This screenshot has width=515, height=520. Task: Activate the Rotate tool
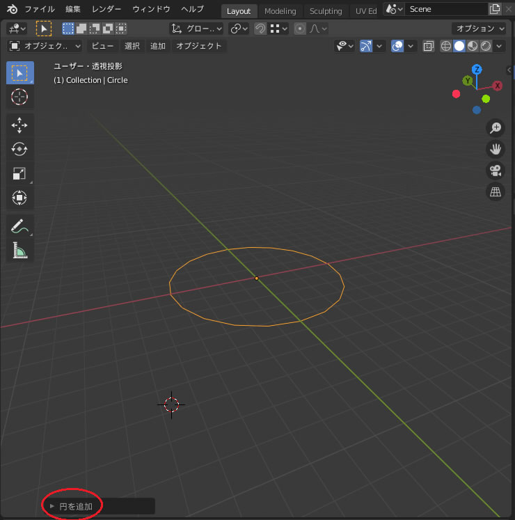pyautogui.click(x=19, y=149)
